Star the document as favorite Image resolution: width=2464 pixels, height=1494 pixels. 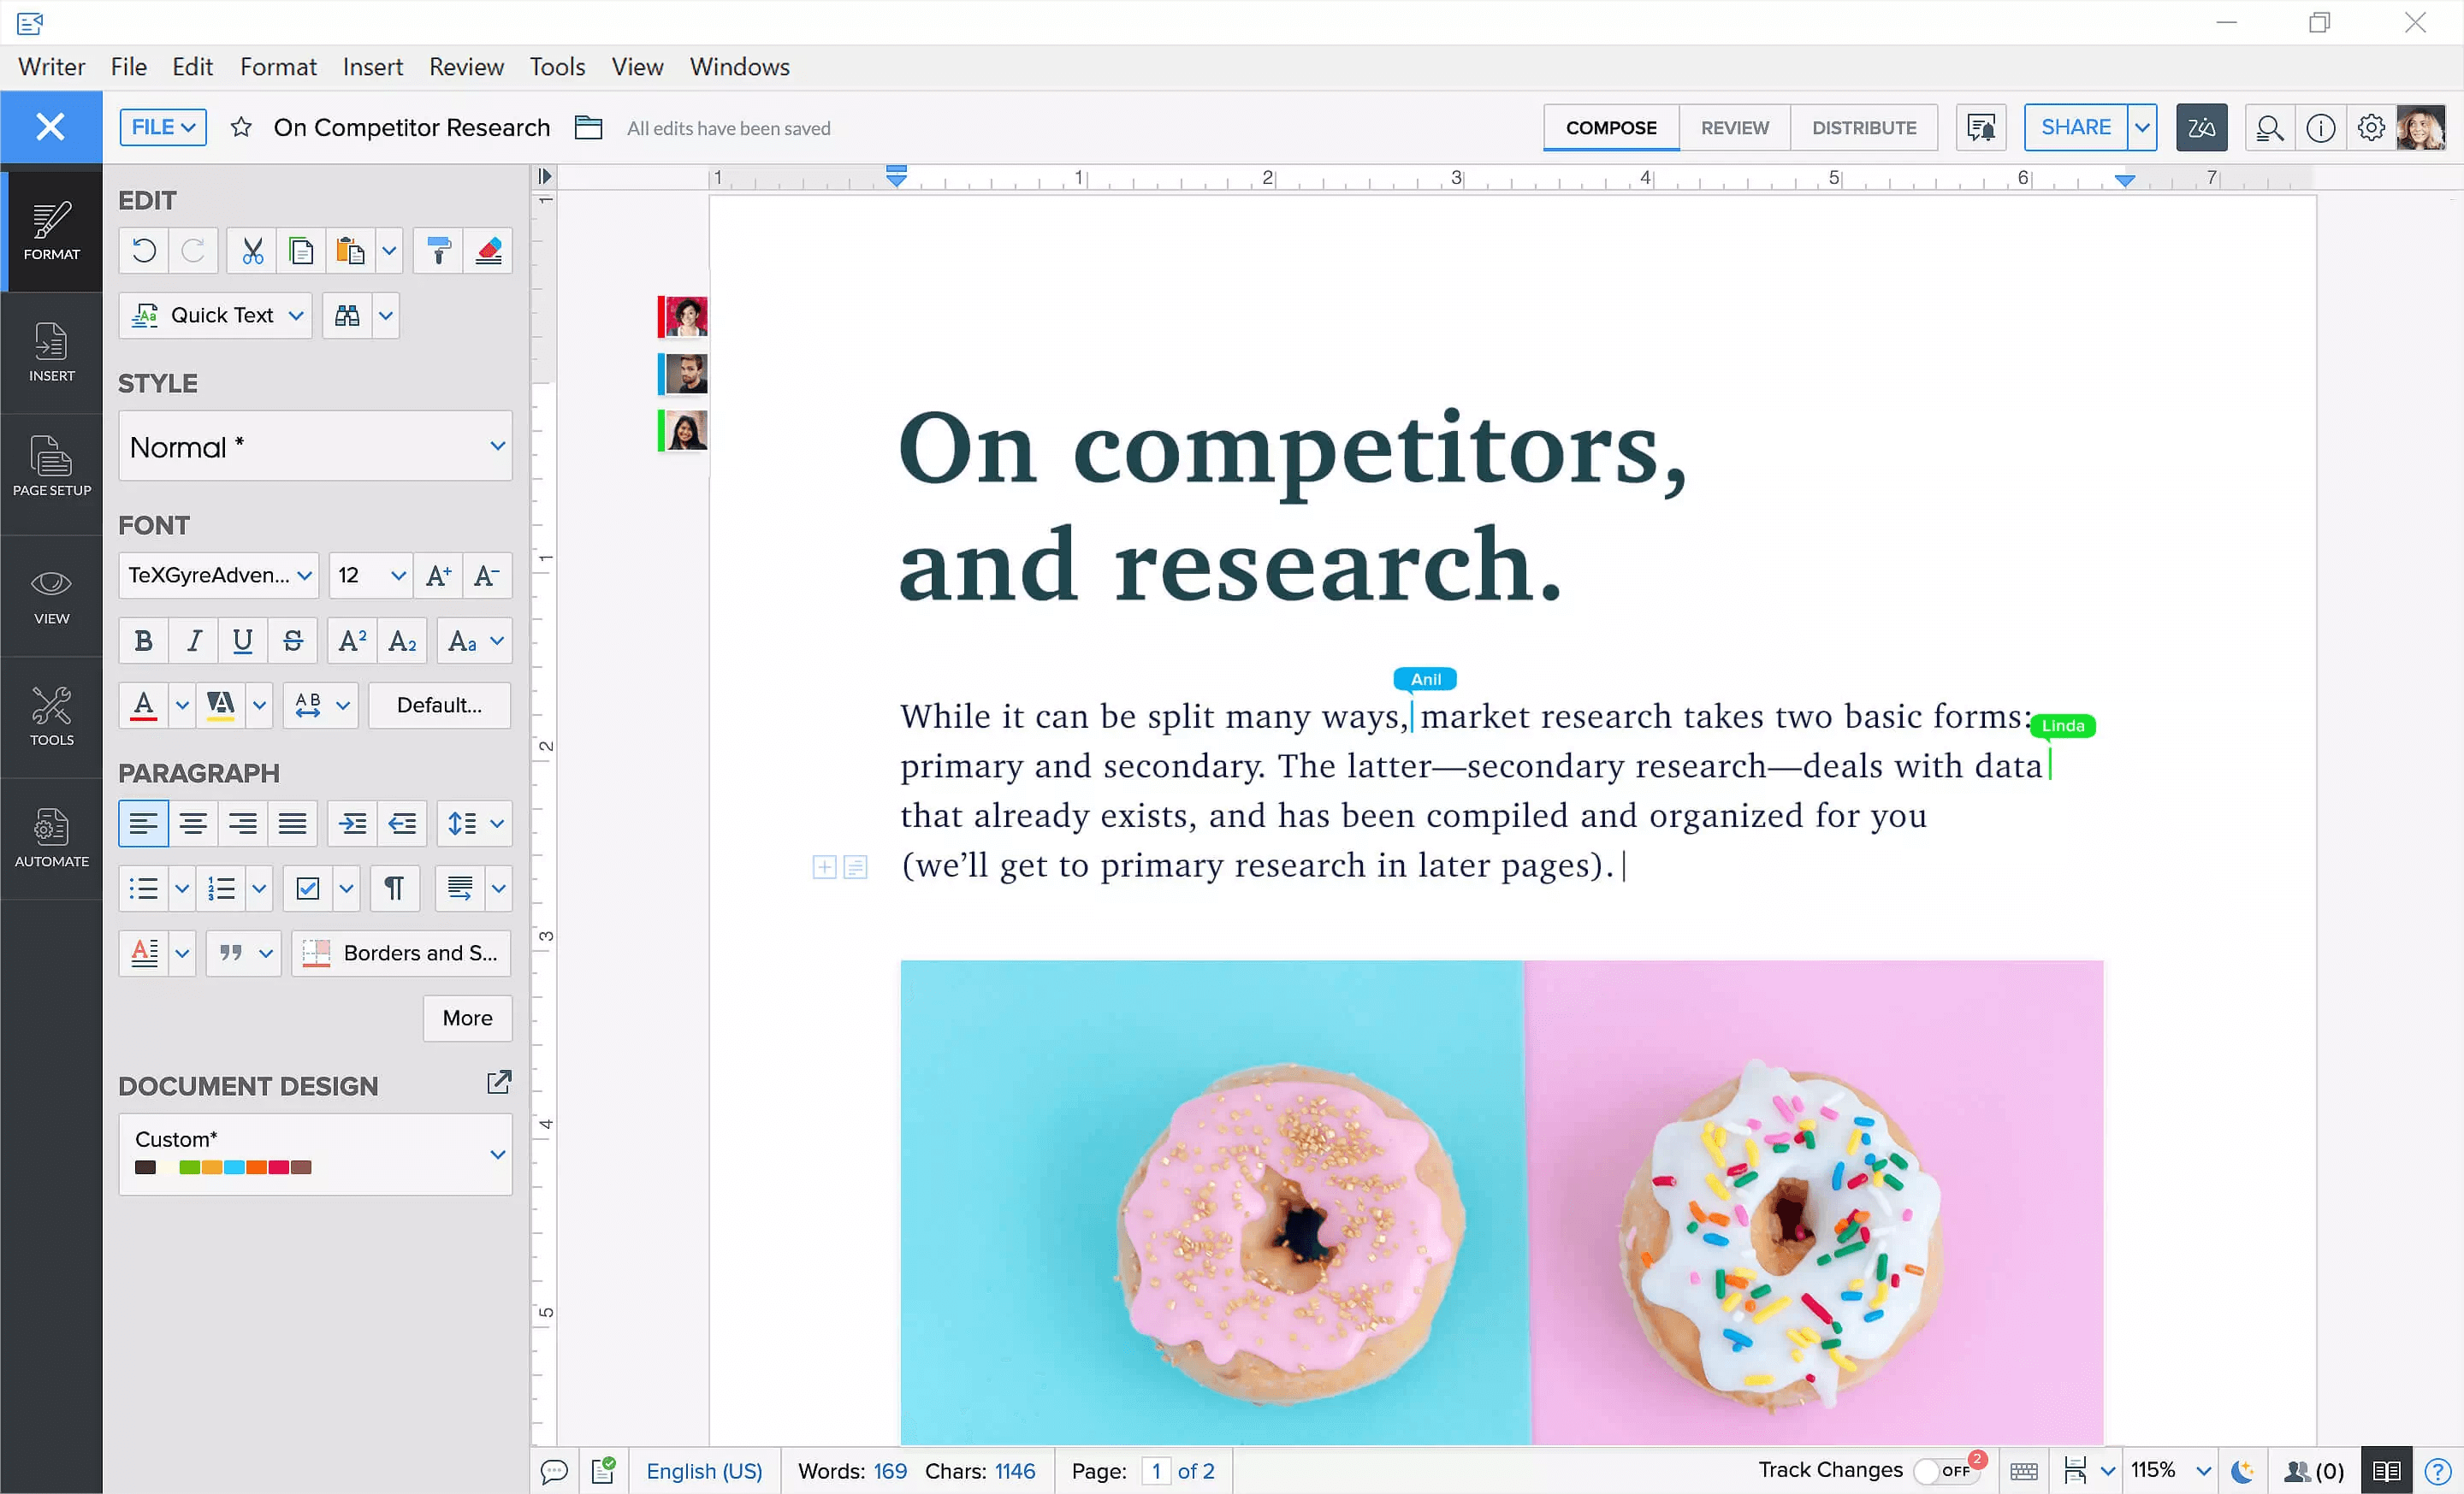pos(241,127)
